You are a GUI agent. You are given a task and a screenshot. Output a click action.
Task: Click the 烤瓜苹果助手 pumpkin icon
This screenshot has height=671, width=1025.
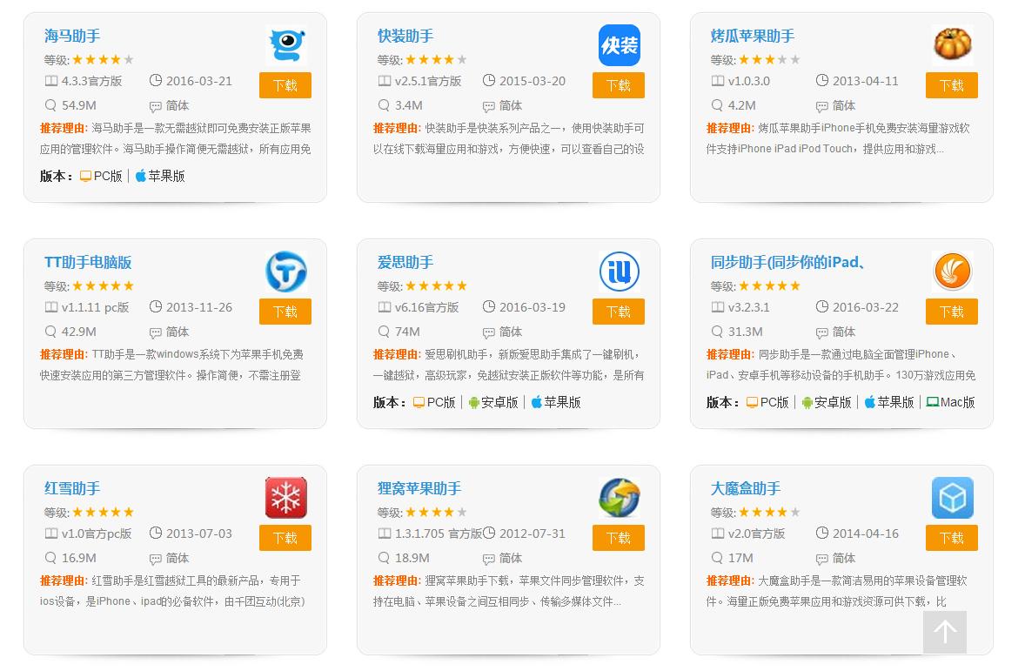point(952,44)
